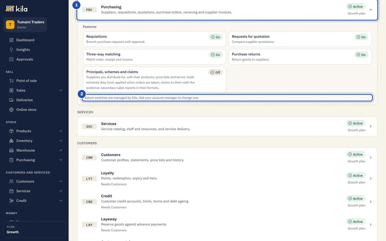
Task: Click the Products box icon
Action: click(11, 131)
